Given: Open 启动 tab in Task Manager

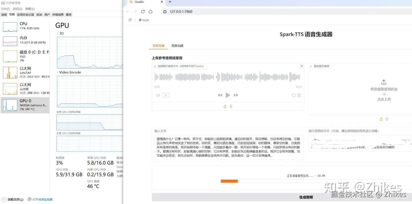Looking at the screenshot, I should [39, 15].
